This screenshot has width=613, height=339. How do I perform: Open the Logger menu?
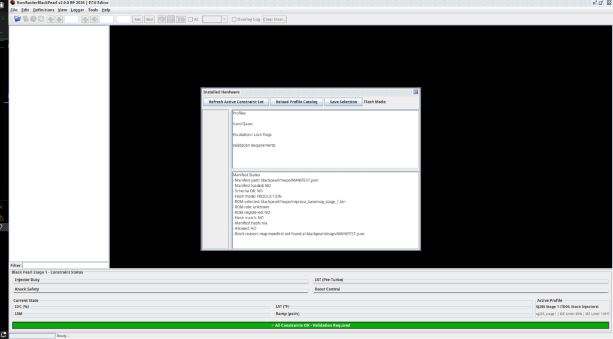[x=77, y=10]
